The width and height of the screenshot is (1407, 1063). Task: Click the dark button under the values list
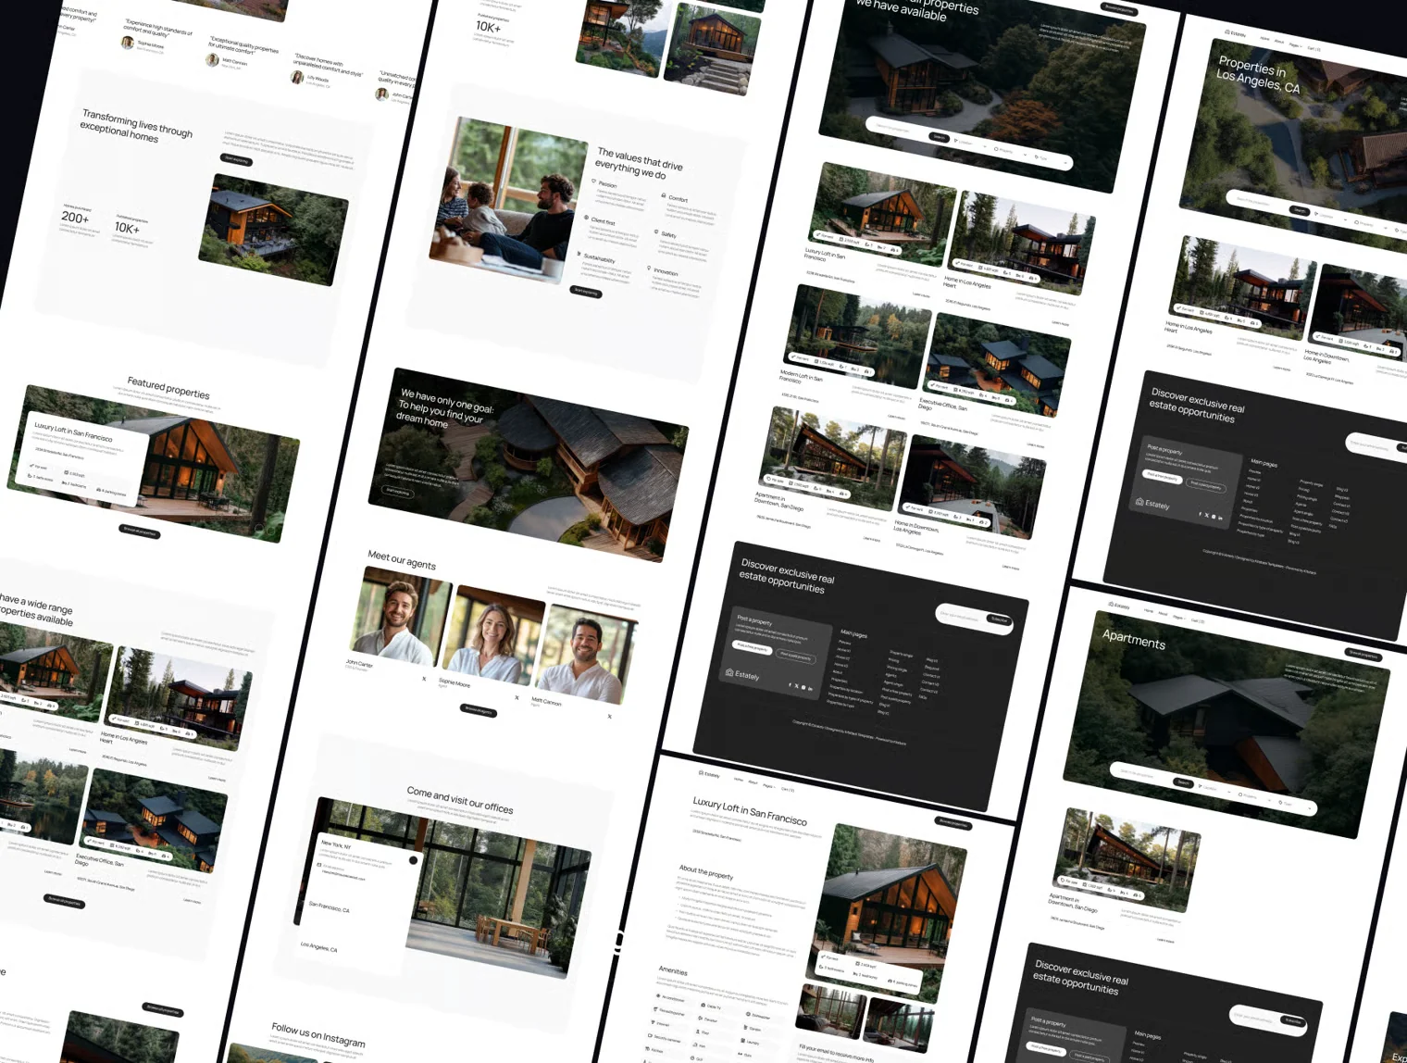pos(586,292)
